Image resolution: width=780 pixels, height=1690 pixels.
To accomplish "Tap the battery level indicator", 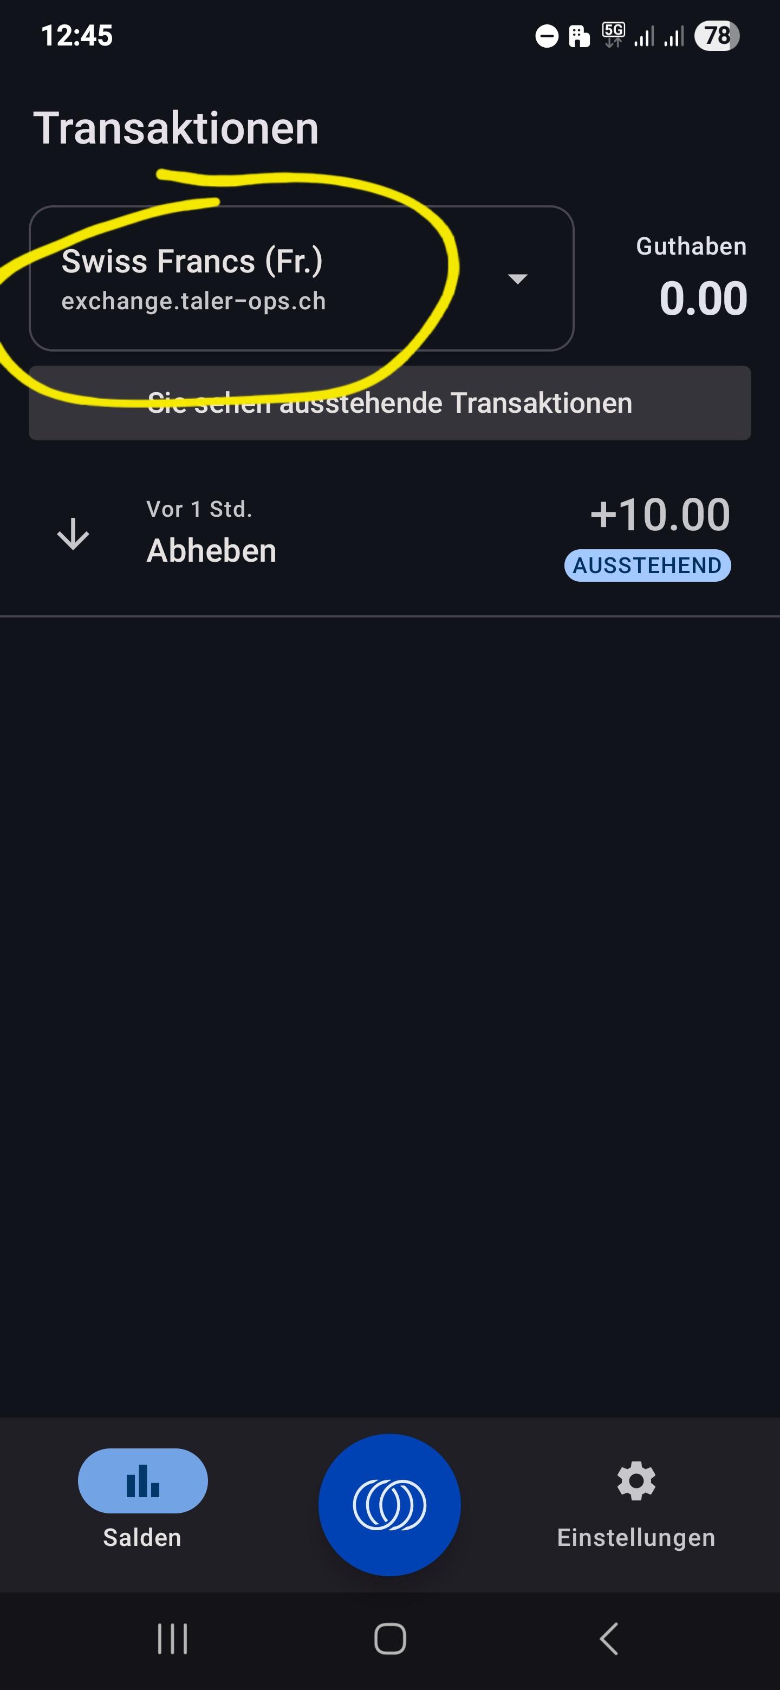I will pyautogui.click(x=717, y=35).
